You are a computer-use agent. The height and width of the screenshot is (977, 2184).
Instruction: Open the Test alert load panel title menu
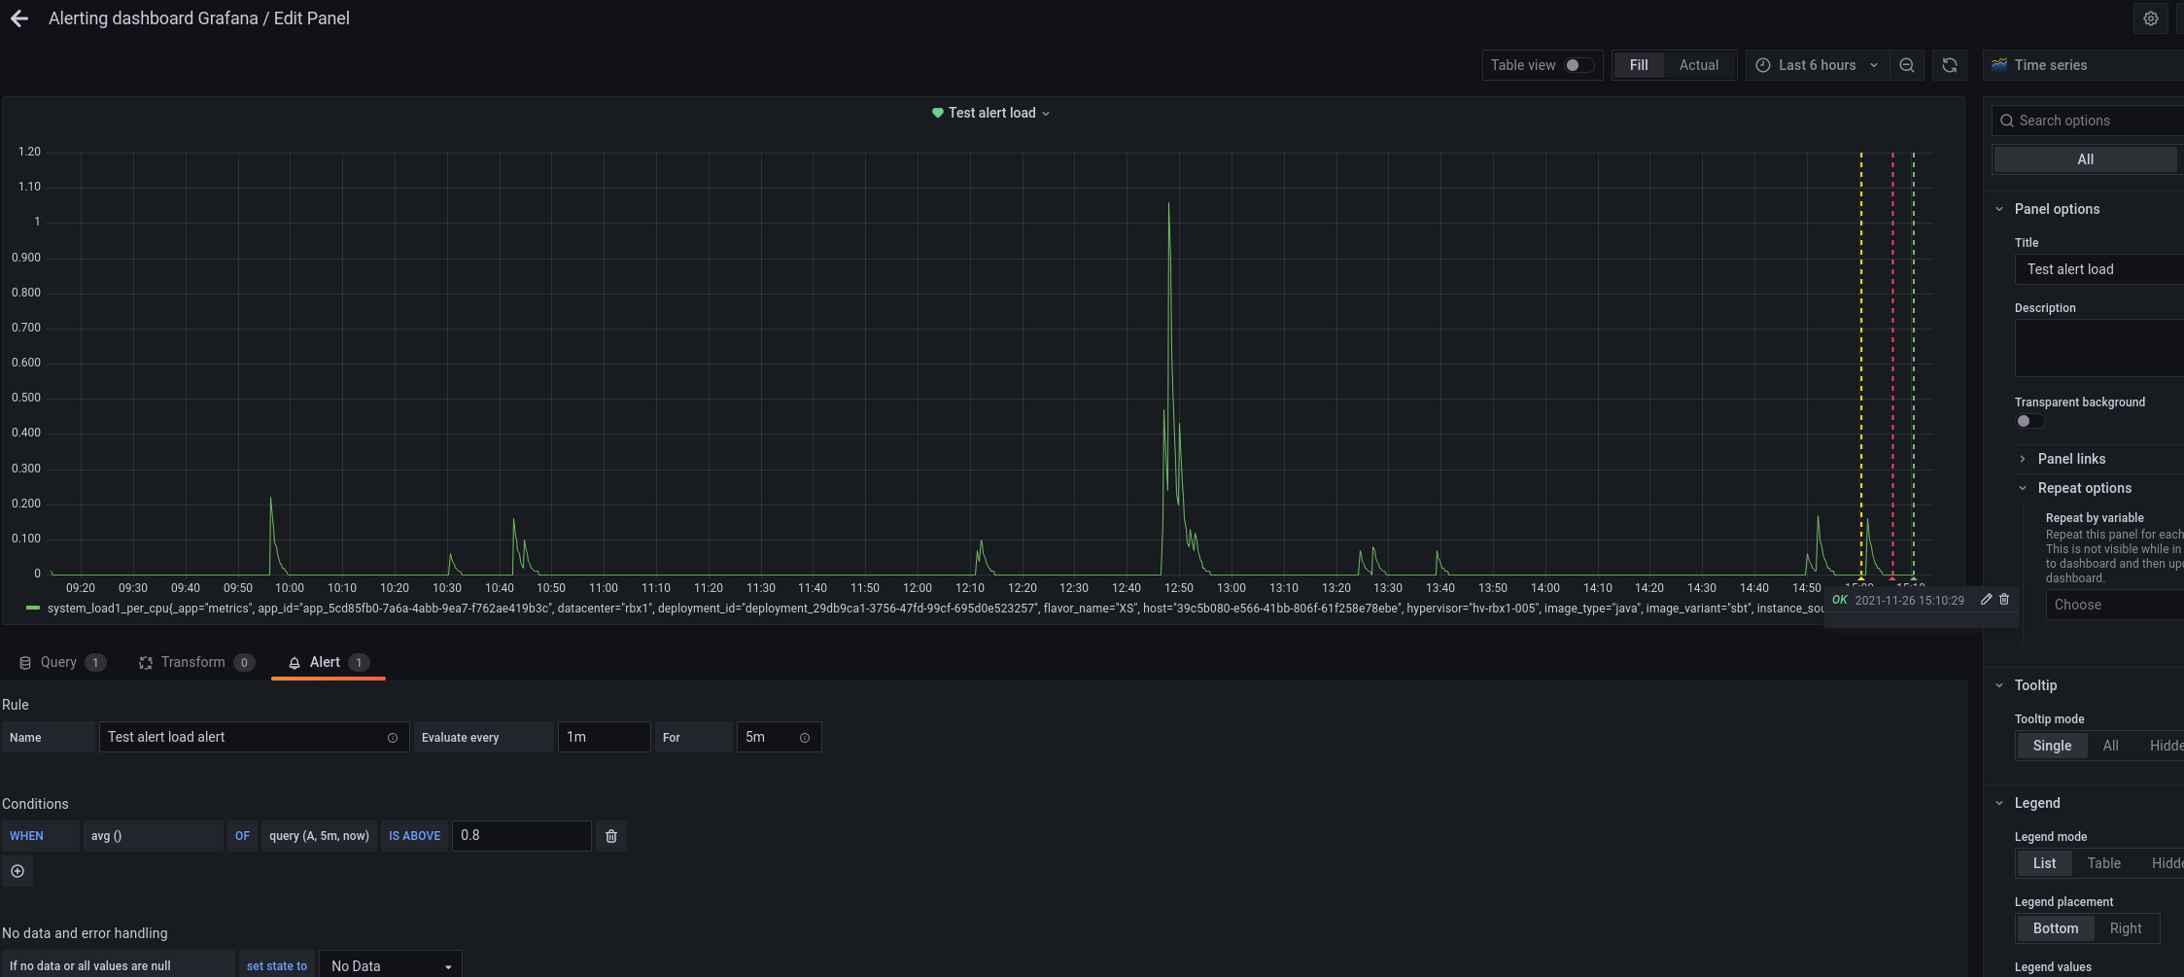(992, 113)
